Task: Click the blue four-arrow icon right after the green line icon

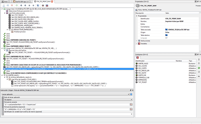Action: [21, 6]
